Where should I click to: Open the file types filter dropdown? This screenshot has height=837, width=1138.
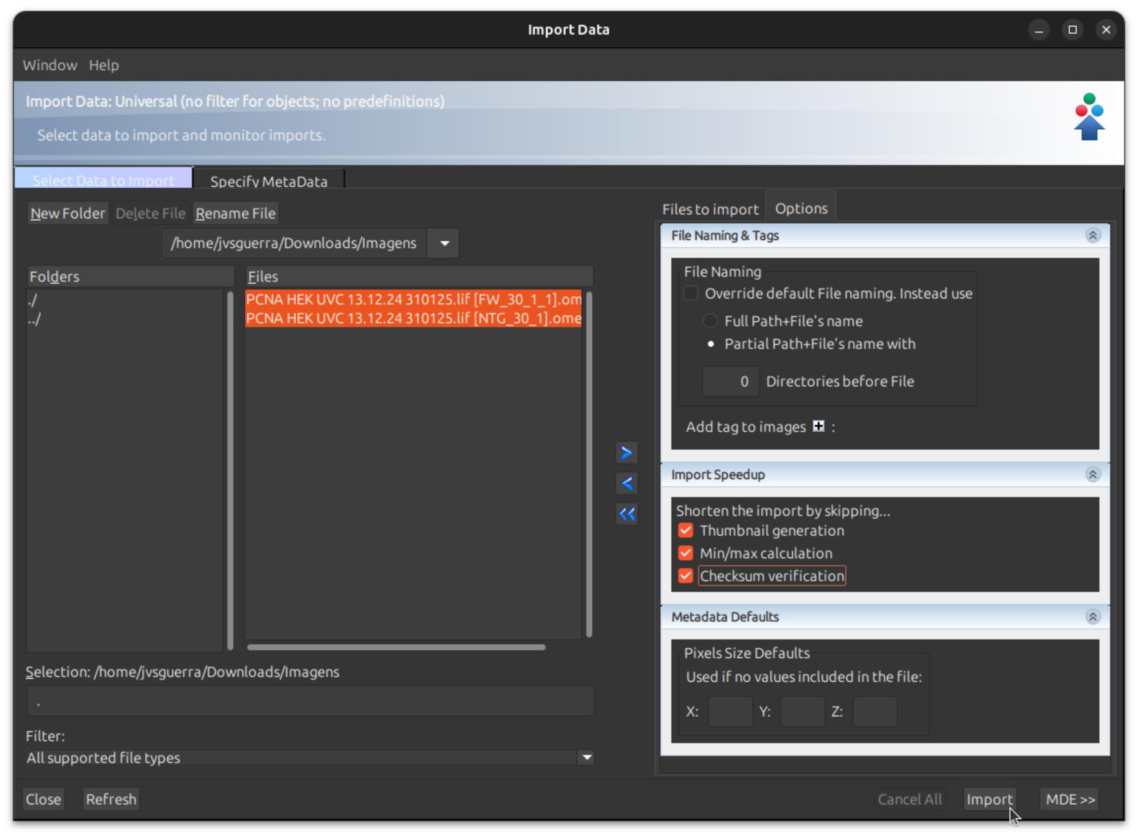(x=586, y=757)
